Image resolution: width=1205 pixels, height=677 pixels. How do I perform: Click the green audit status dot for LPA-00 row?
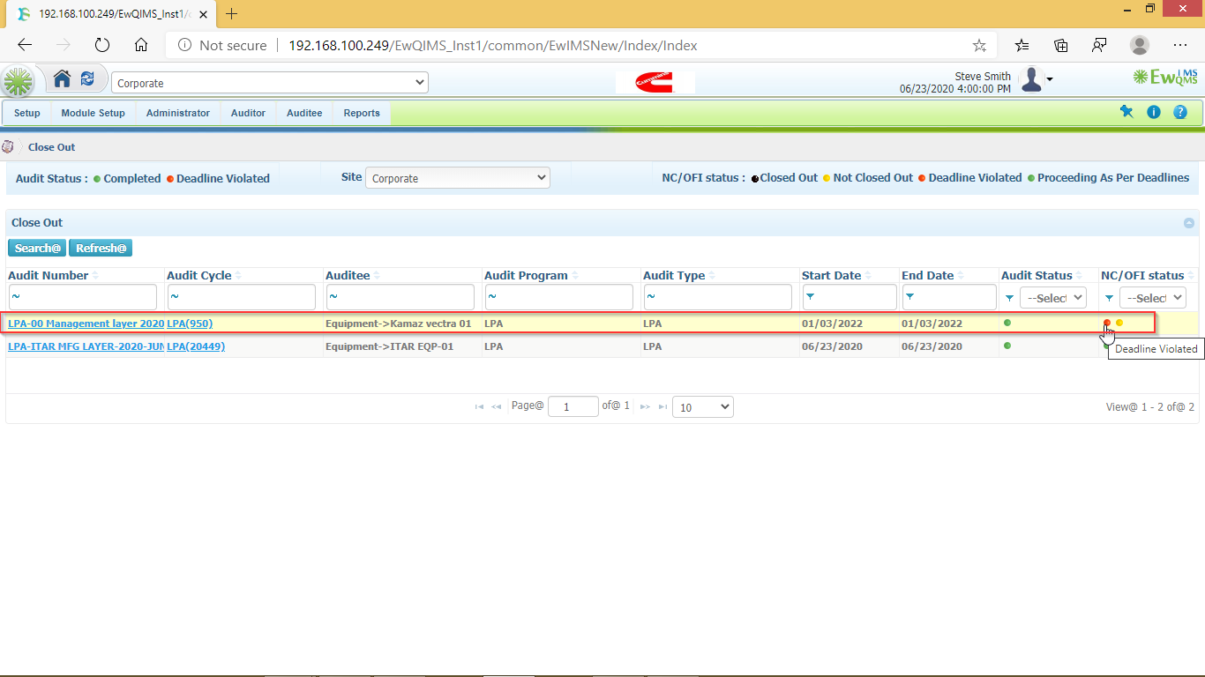click(1007, 323)
